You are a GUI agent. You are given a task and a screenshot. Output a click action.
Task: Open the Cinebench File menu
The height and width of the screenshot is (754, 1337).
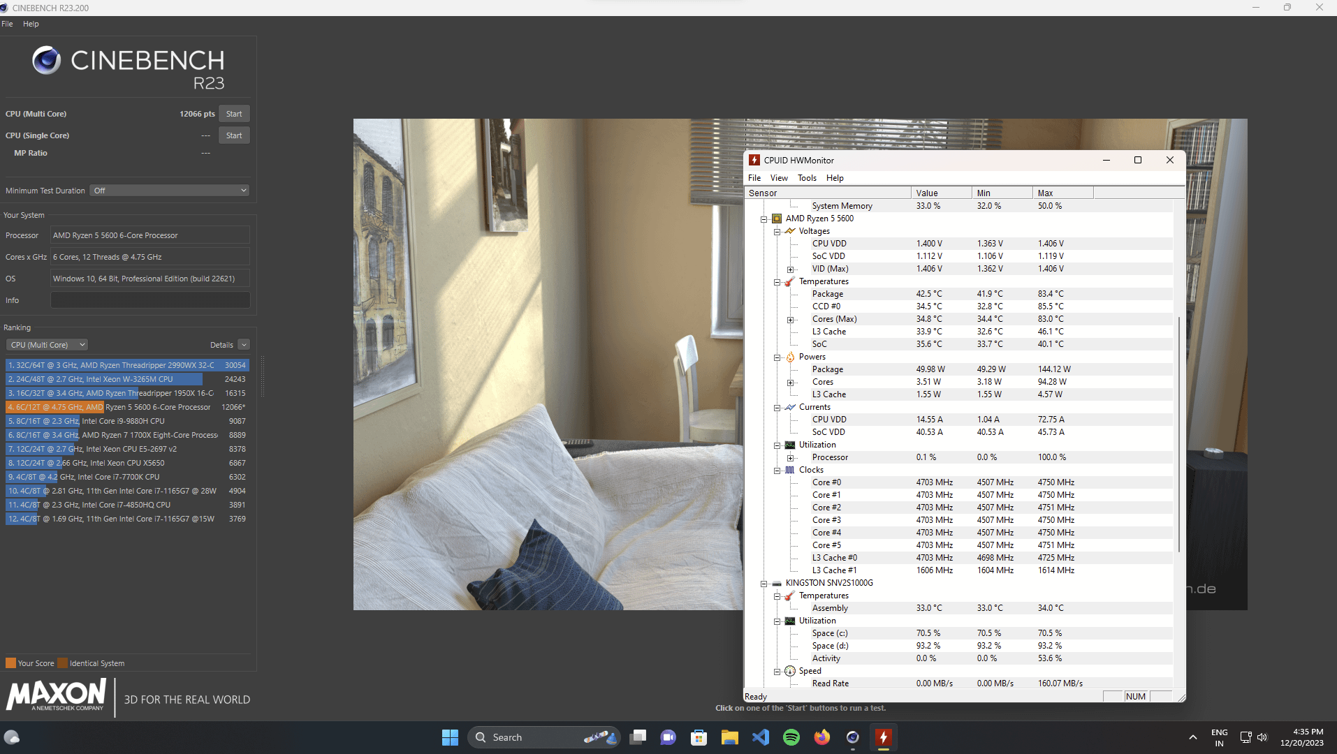[7, 24]
